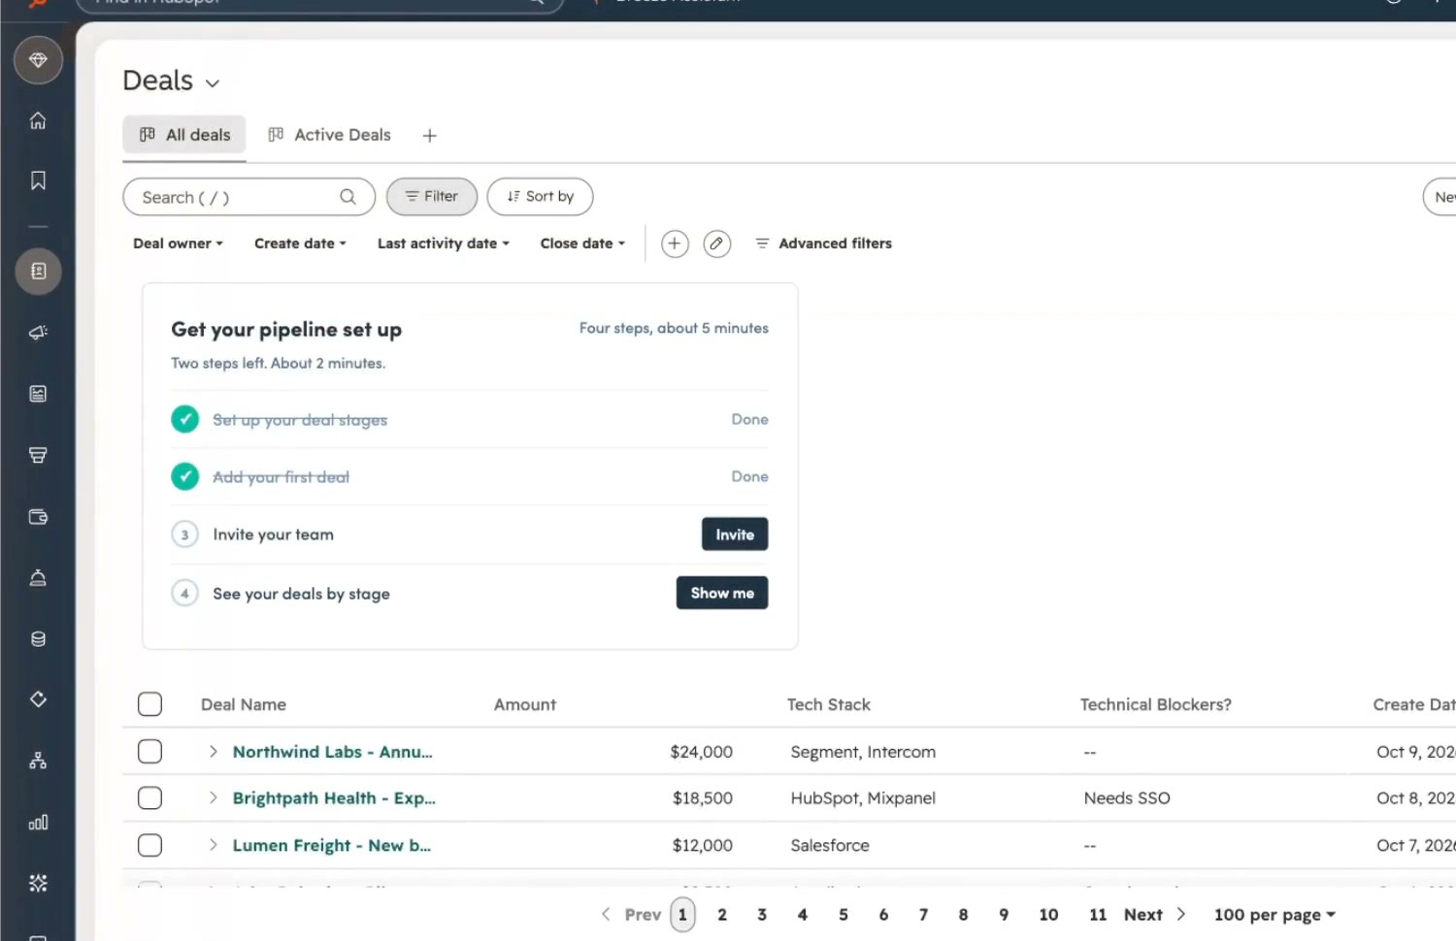Open the Create date filter dropdown
Viewport: 1456px width, 941px height.
(300, 243)
